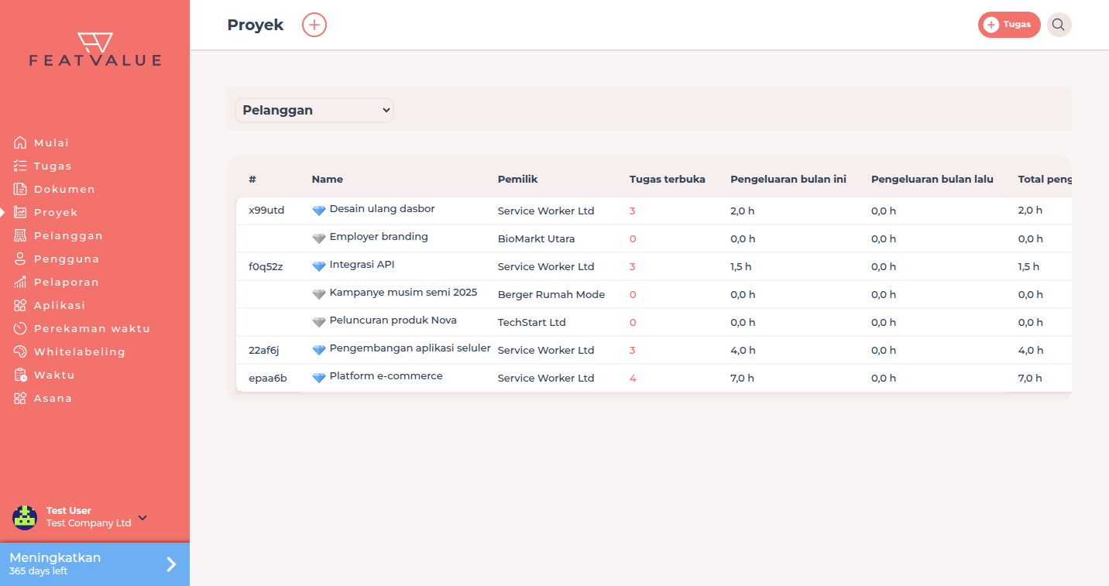Click the 365 days left text

(39, 571)
